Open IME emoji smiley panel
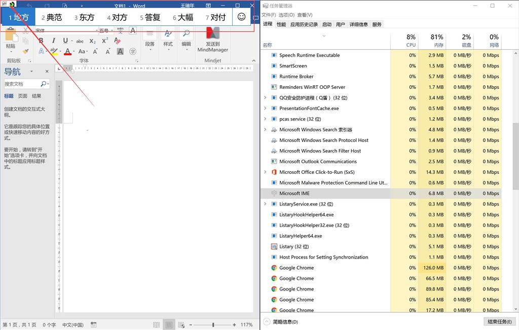519x330 pixels. tap(242, 17)
